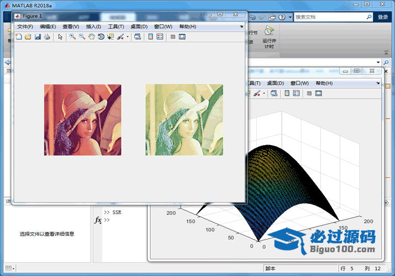This screenshot has height=276, width=395.
Task: Open 帮助(H) menu in Figure 1
Action: (x=188, y=26)
